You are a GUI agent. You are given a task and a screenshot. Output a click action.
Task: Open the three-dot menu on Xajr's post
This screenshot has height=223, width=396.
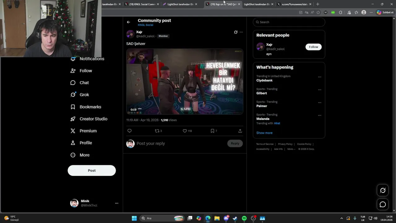(241, 32)
